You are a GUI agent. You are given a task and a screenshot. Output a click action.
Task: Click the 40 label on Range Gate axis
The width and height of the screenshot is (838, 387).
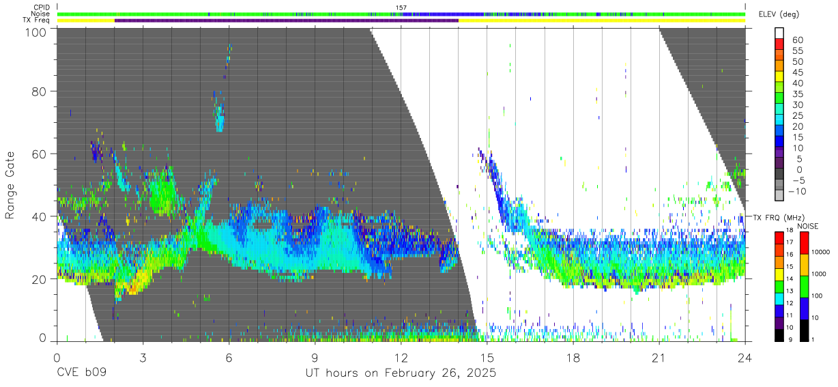pos(40,216)
